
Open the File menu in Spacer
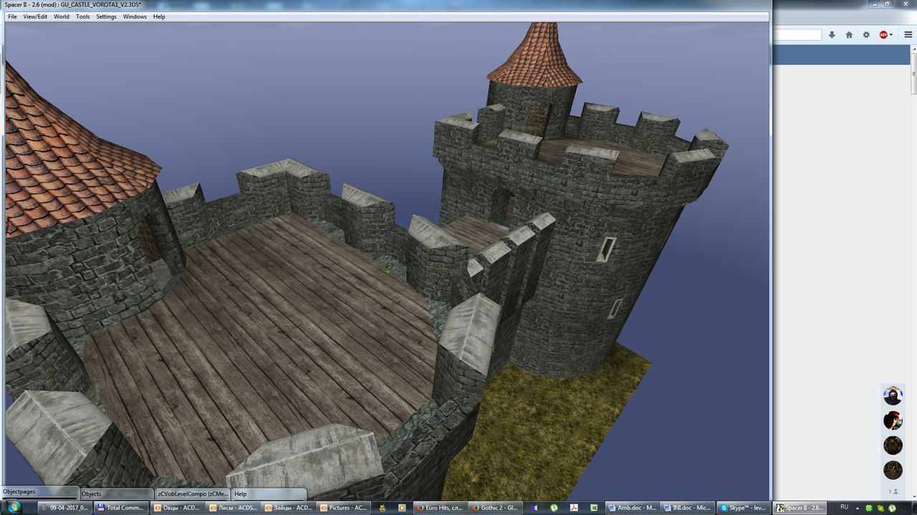click(x=12, y=16)
